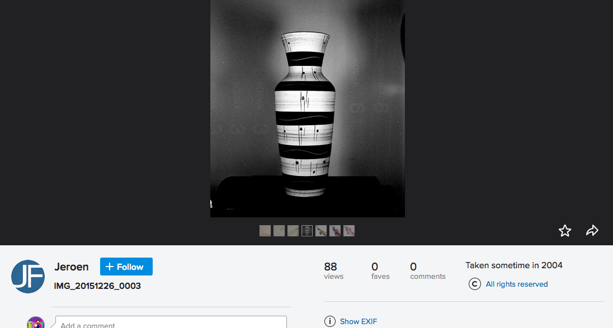Click the IMG_20151226_0003 photo title
The width and height of the screenshot is (613, 328).
(x=97, y=286)
